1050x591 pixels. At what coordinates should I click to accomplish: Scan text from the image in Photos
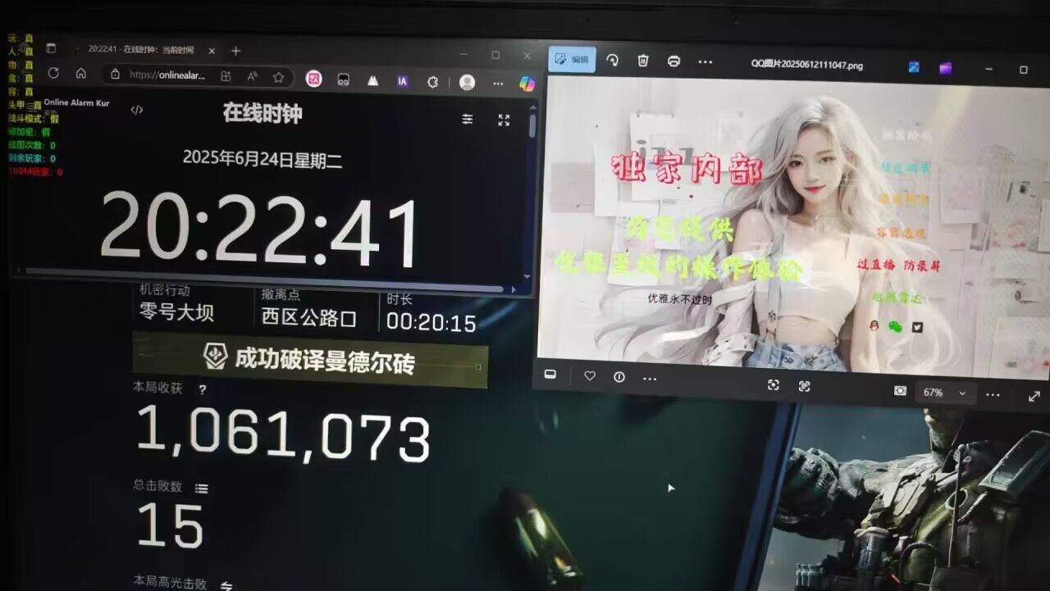tap(804, 386)
